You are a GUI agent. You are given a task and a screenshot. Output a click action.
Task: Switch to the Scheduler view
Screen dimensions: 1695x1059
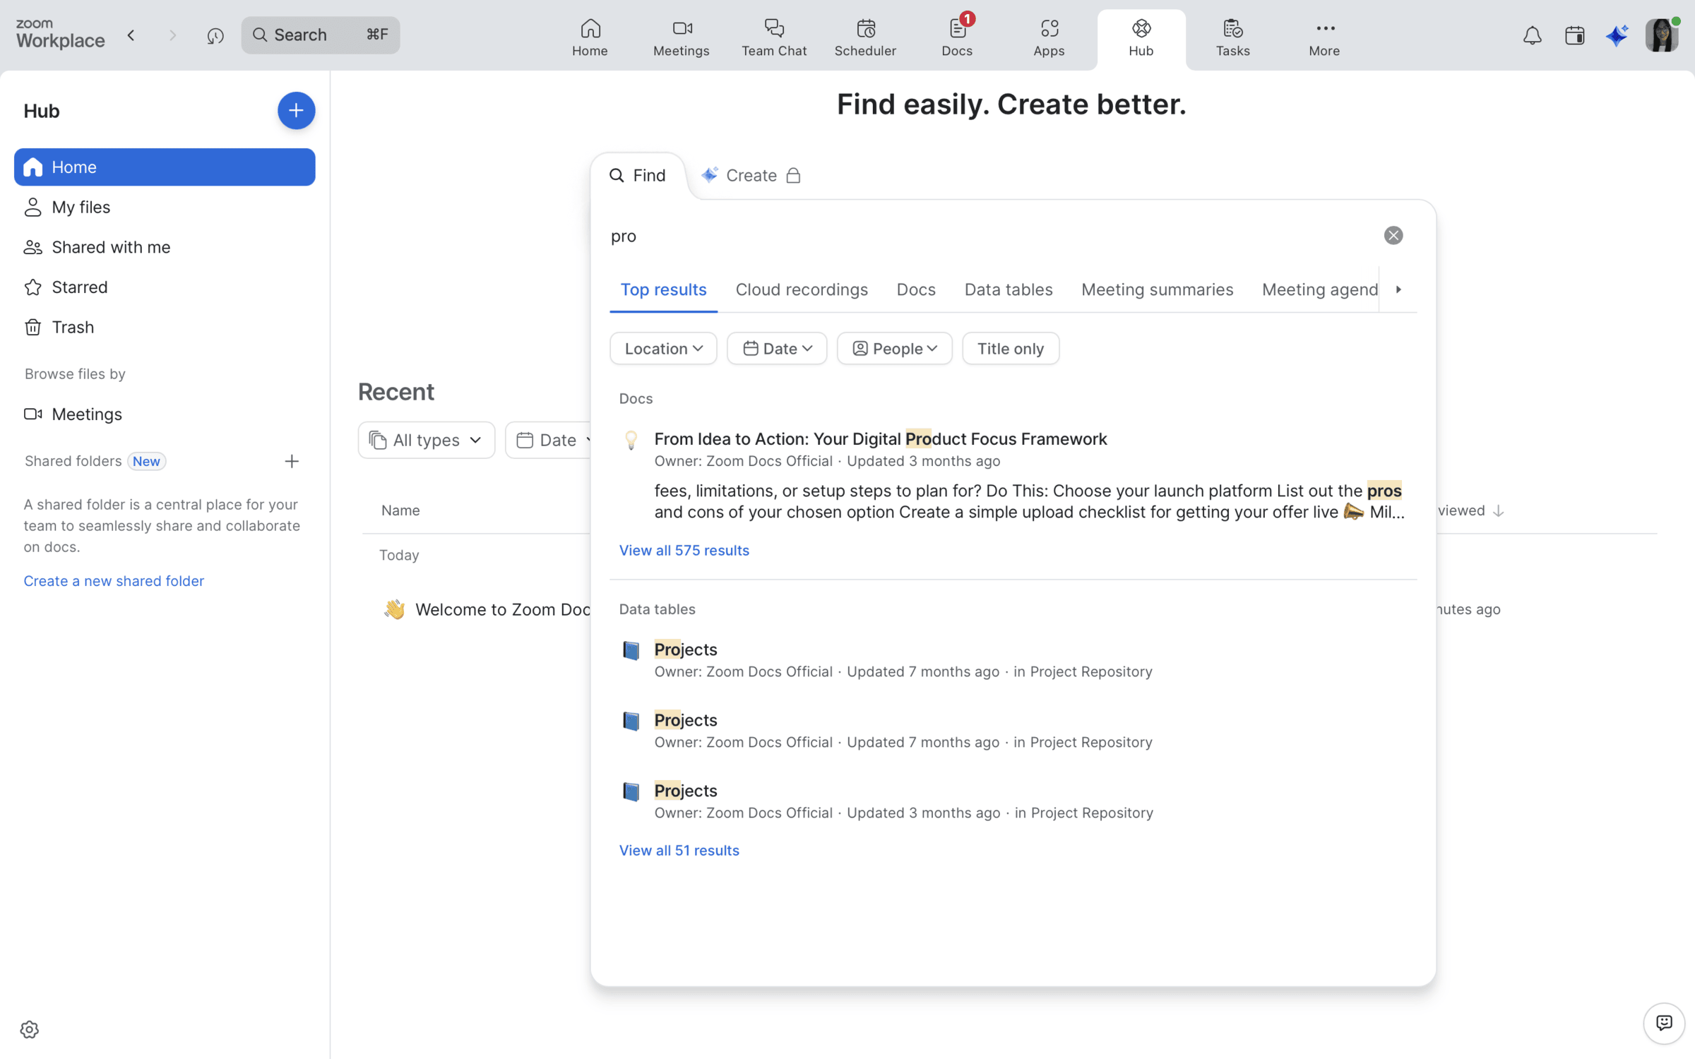click(865, 37)
